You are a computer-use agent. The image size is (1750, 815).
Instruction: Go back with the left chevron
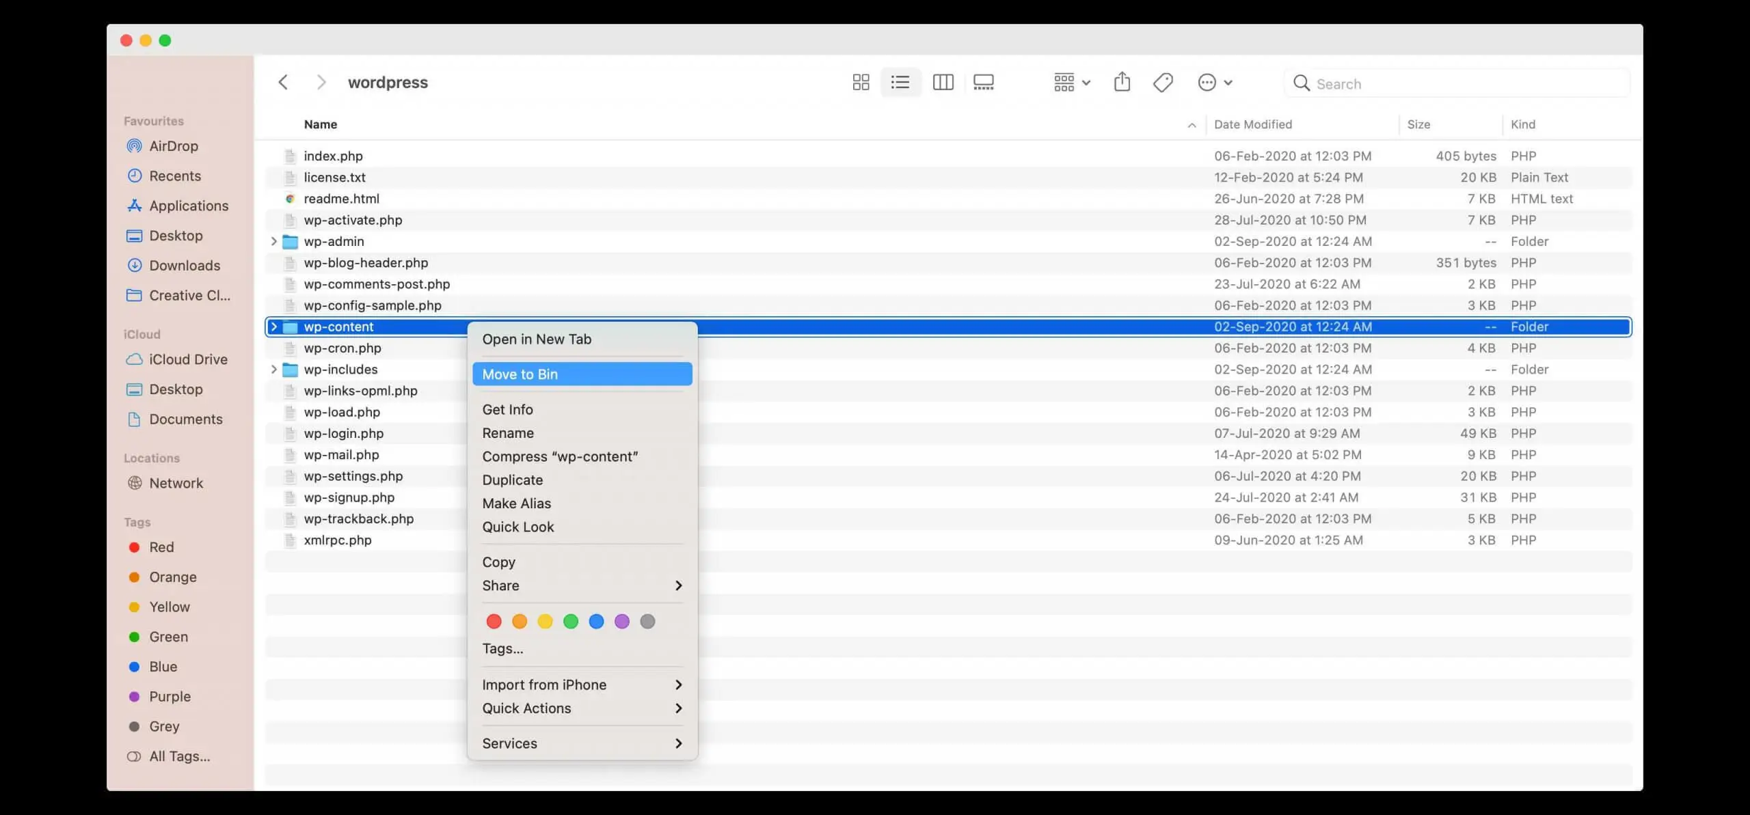coord(283,83)
